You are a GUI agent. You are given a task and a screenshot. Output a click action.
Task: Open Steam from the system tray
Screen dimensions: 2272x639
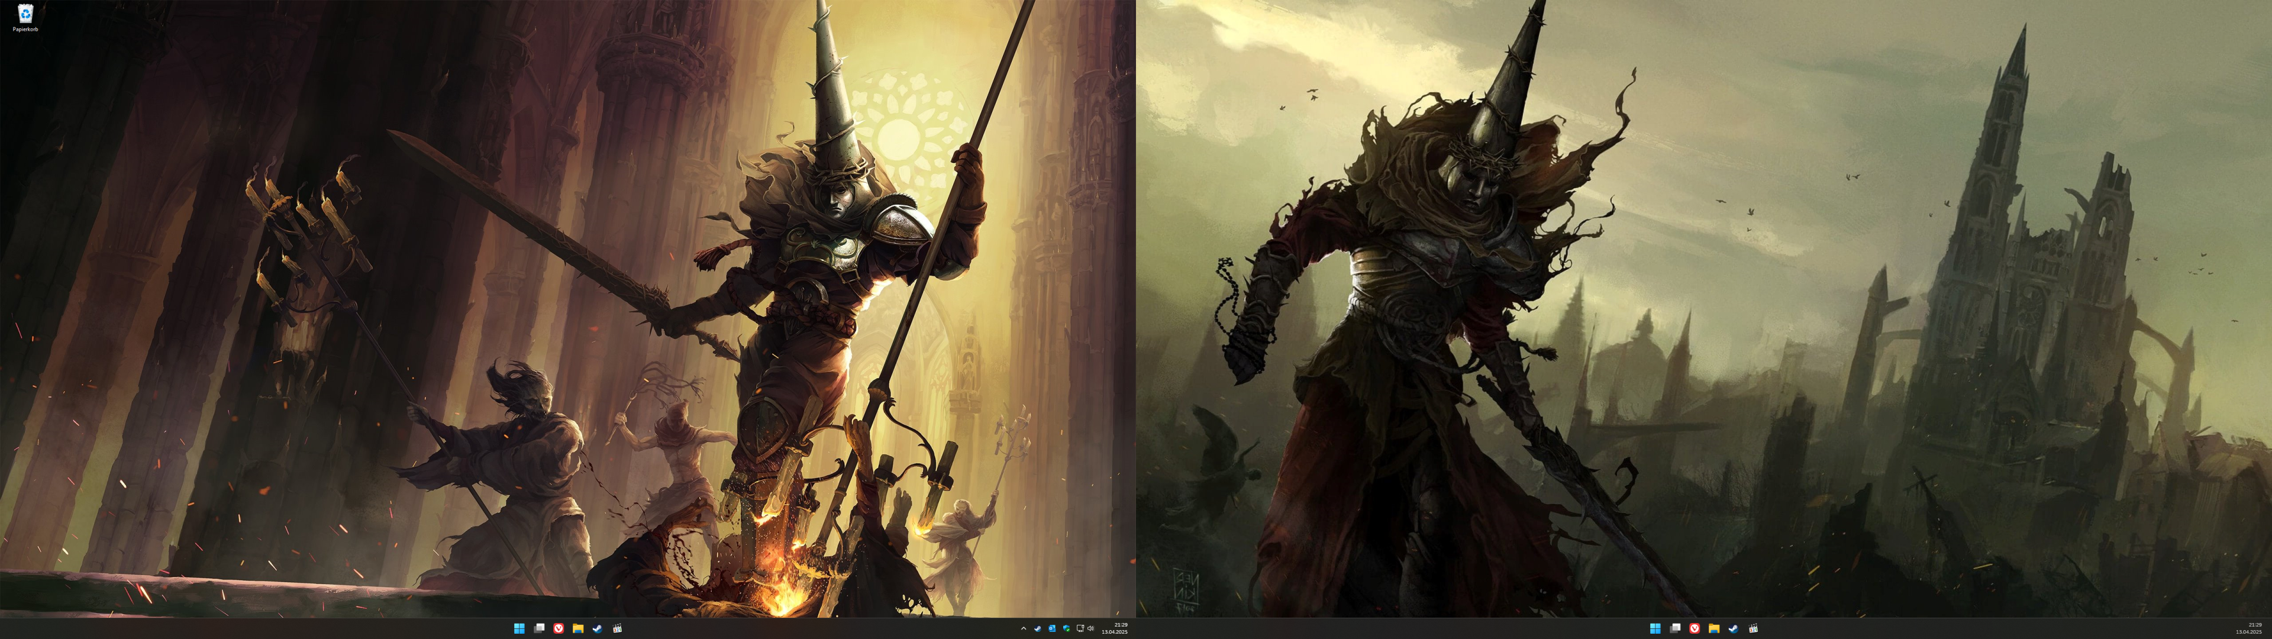click(x=1038, y=630)
